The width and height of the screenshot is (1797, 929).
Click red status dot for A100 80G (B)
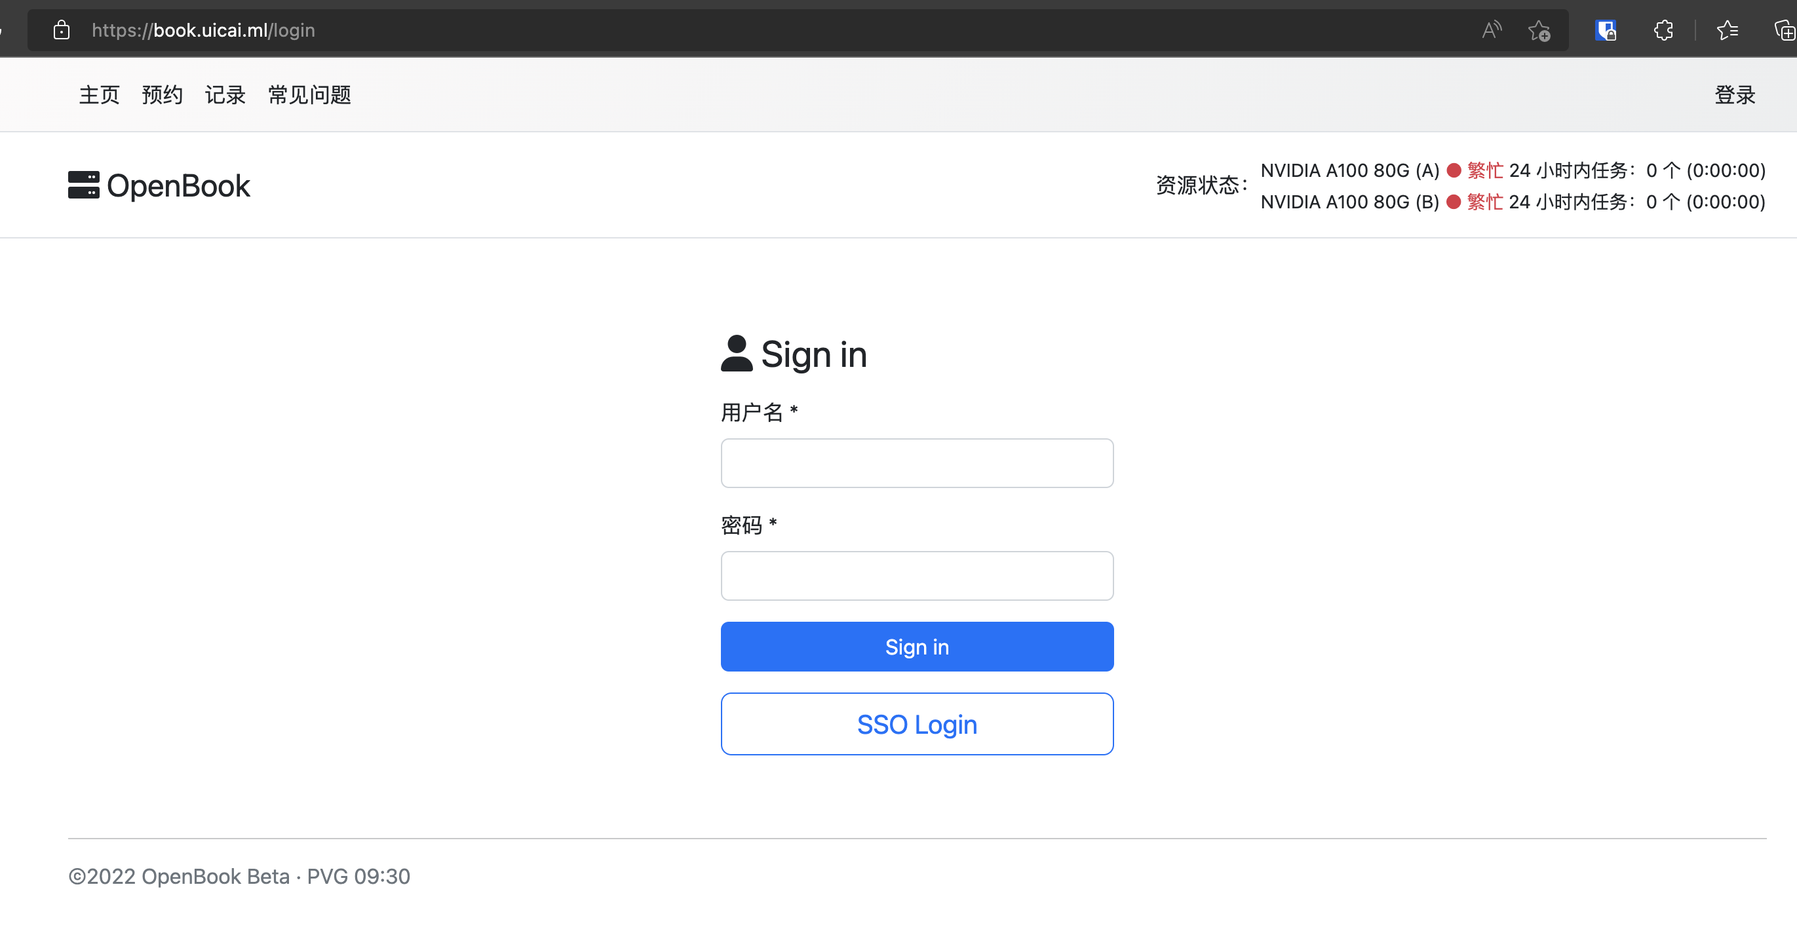pos(1454,202)
